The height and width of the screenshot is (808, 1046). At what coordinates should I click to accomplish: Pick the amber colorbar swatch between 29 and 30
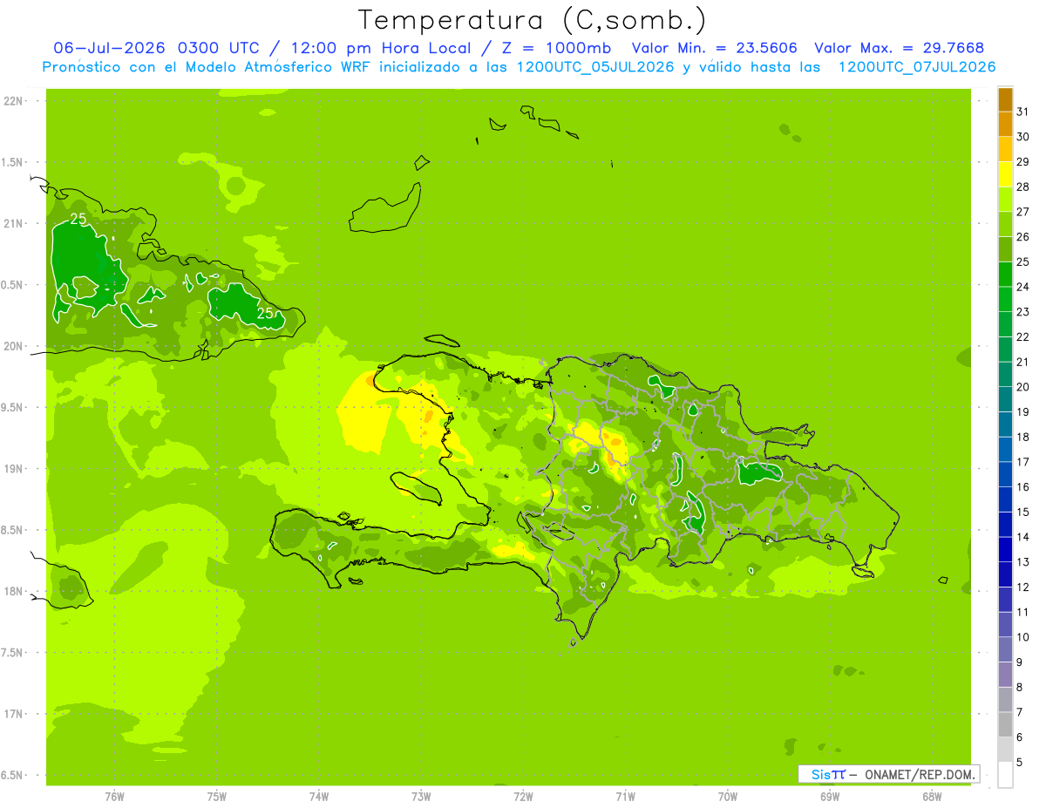(1005, 149)
